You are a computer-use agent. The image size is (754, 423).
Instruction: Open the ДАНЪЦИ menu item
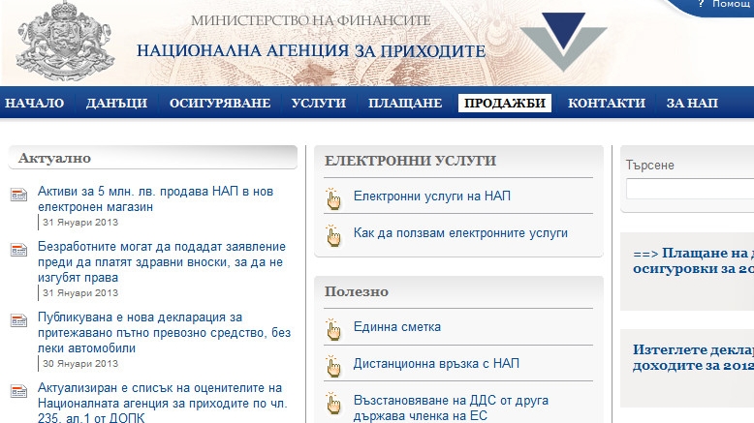(116, 103)
